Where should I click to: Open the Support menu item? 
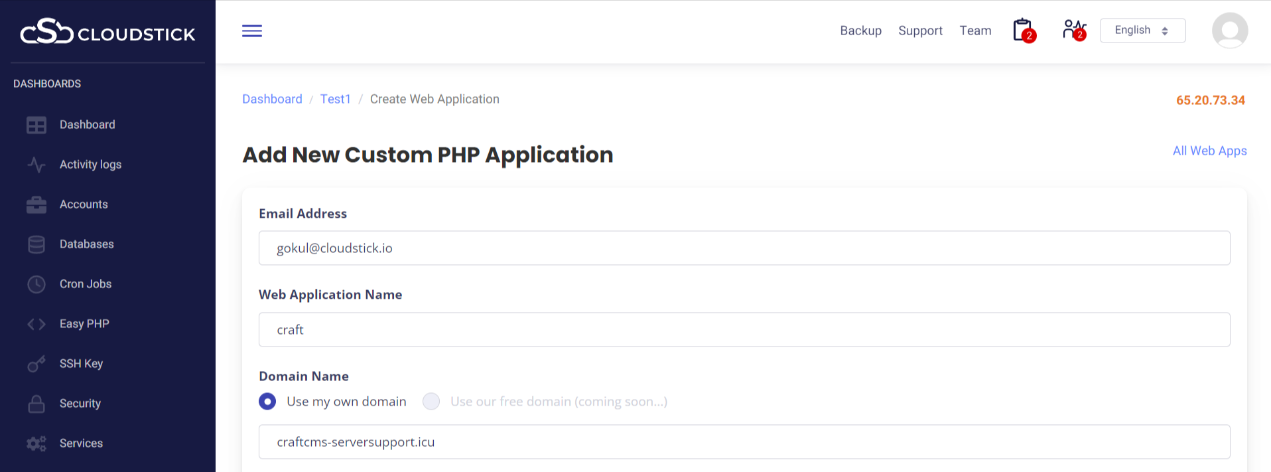(x=920, y=31)
